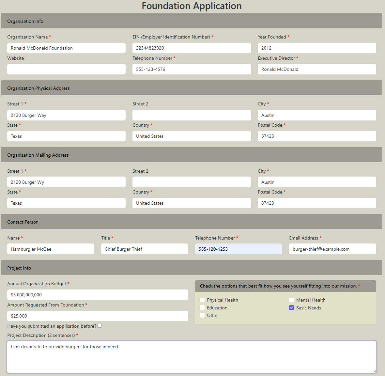Click the 'Executive Director' label
385x376 pixels.
[276, 58]
